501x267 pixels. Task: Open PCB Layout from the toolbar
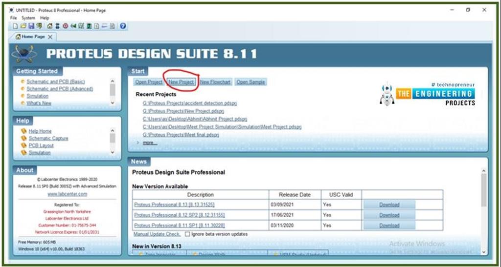click(x=66, y=26)
